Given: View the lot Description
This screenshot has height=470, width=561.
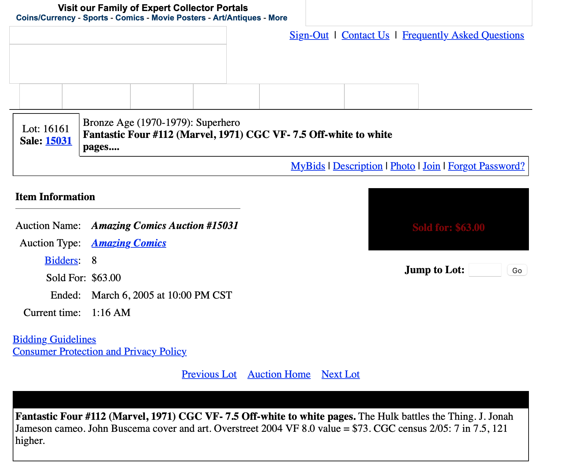Looking at the screenshot, I should point(358,166).
